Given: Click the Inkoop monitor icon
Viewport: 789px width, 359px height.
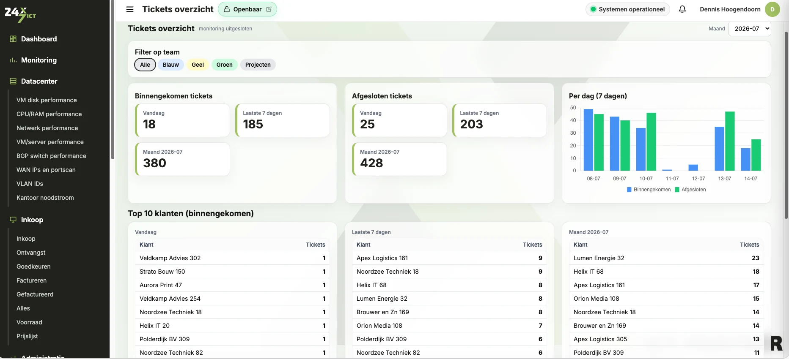Looking at the screenshot, I should pyautogui.click(x=13, y=220).
